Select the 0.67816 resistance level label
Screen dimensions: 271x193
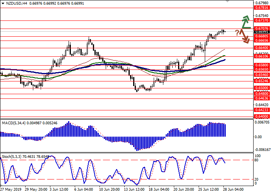(262, 8)
